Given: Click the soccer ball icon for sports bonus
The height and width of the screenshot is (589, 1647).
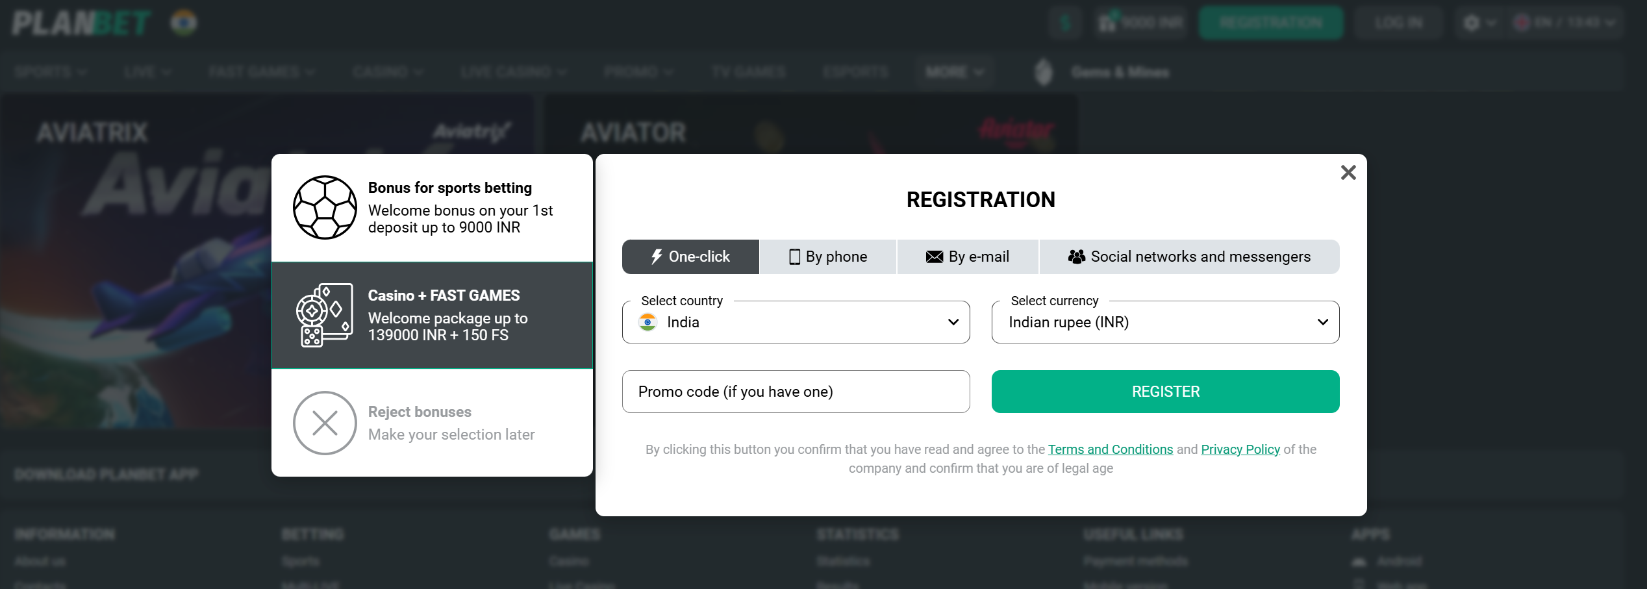Looking at the screenshot, I should (x=325, y=207).
